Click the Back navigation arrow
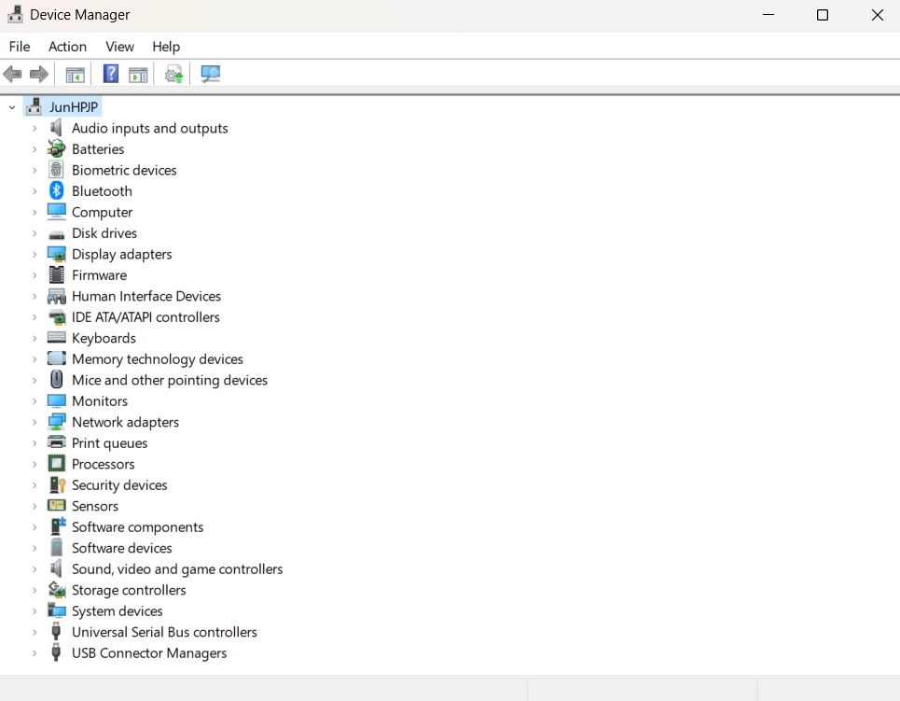Screen dimensions: 900x701 12,74
